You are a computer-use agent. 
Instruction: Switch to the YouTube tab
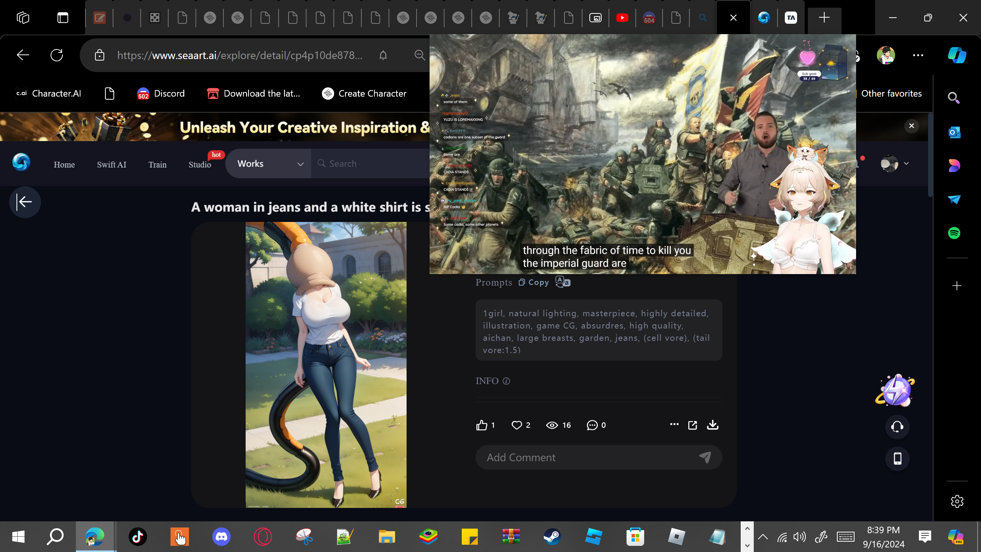pos(622,18)
